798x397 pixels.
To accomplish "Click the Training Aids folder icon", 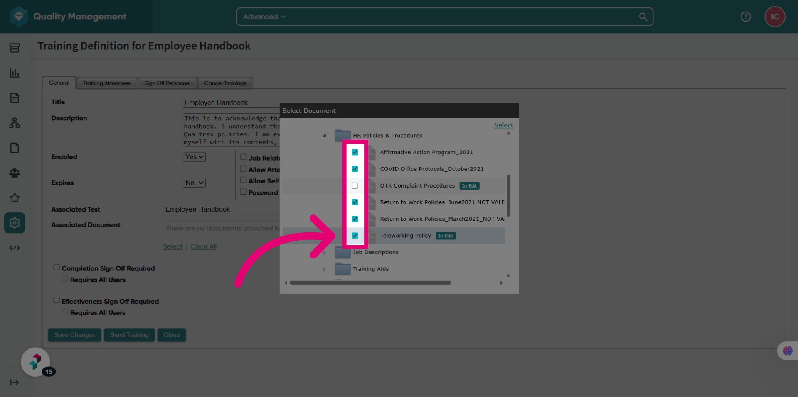I will tap(343, 269).
